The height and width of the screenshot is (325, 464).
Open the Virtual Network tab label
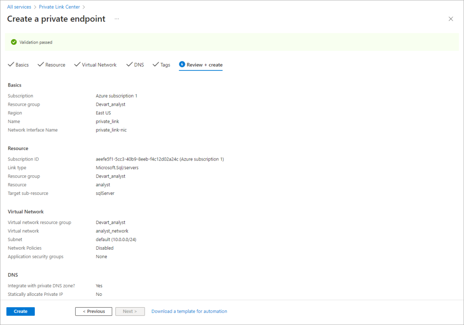pos(99,65)
